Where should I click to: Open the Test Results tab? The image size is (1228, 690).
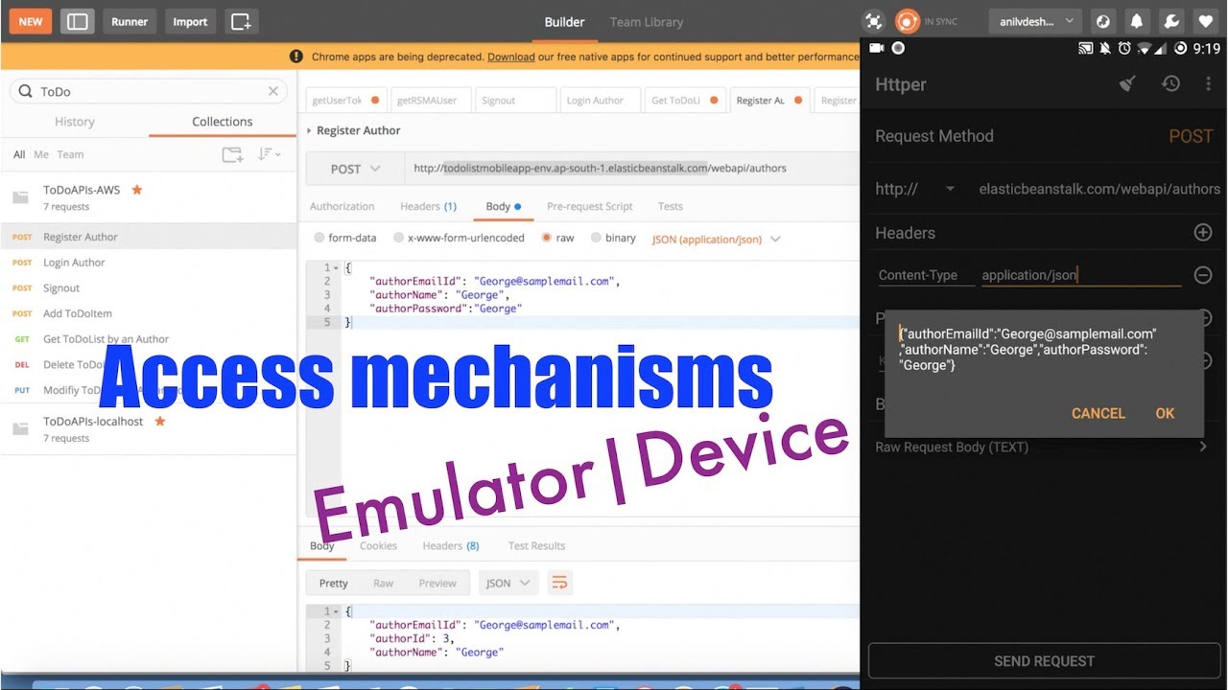click(536, 545)
